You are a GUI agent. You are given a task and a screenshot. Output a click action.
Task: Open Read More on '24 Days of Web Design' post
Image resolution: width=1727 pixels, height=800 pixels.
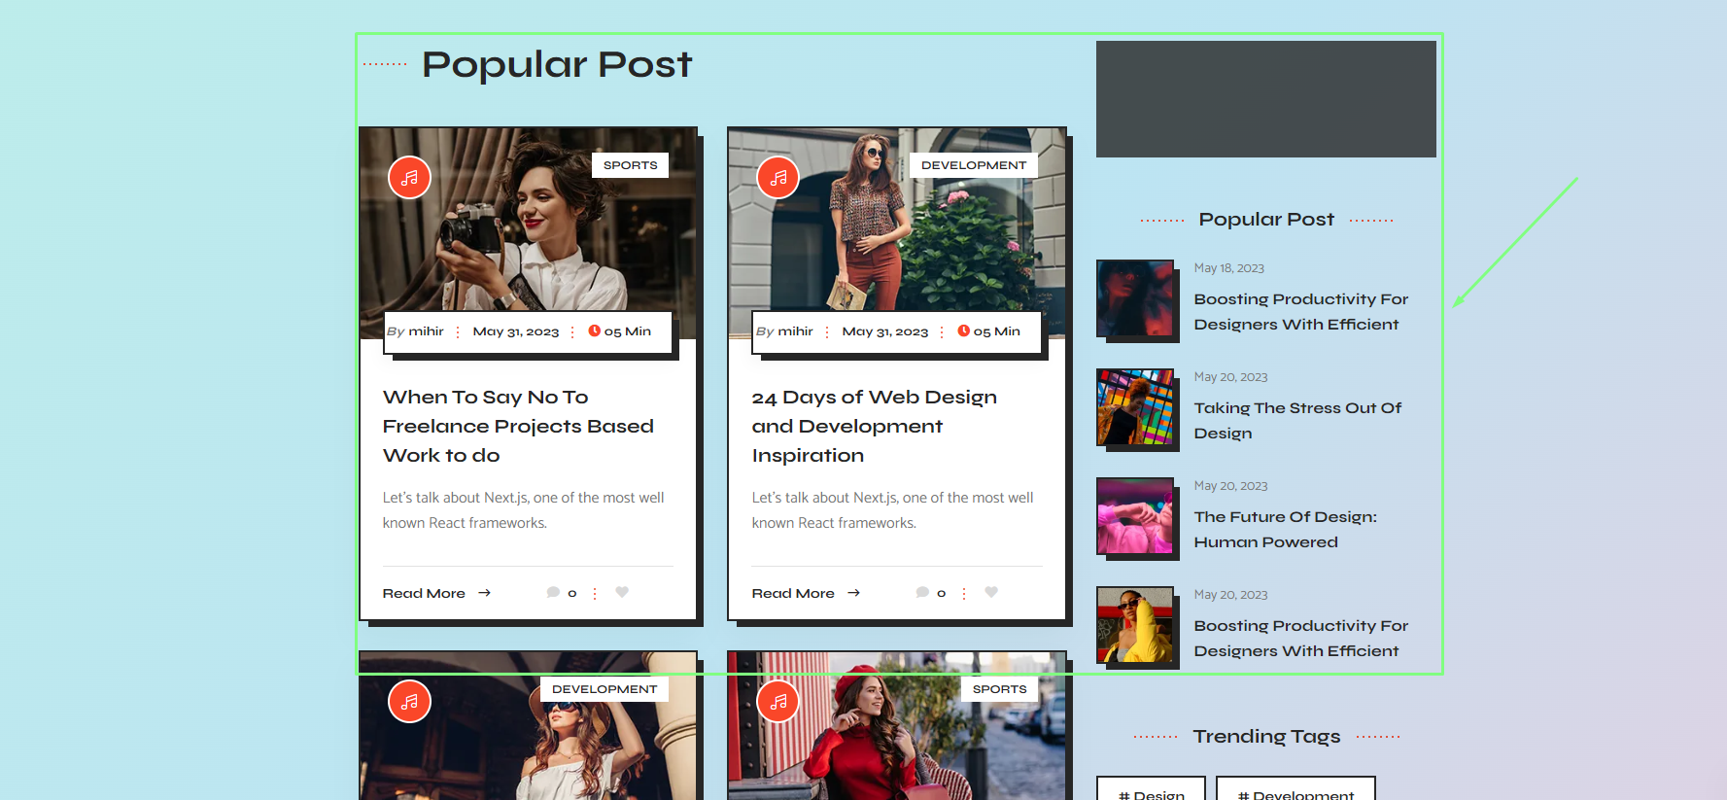(x=806, y=593)
